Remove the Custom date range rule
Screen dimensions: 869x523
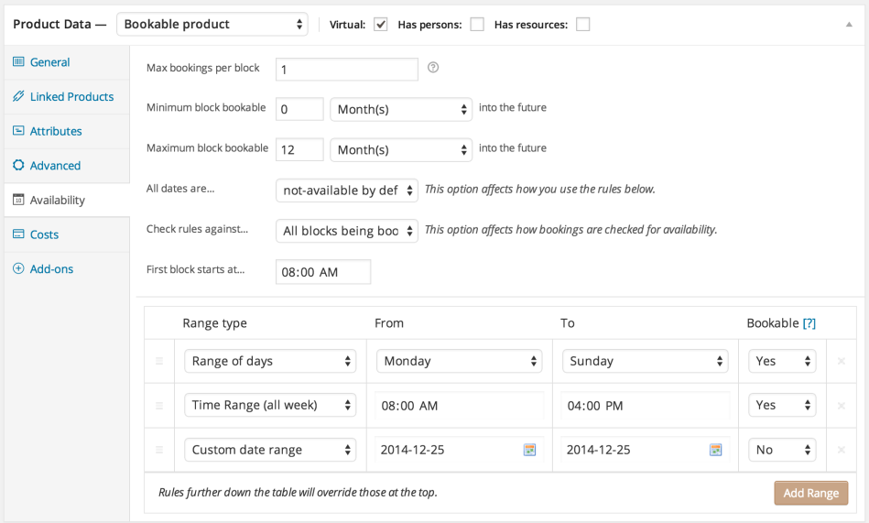point(842,450)
